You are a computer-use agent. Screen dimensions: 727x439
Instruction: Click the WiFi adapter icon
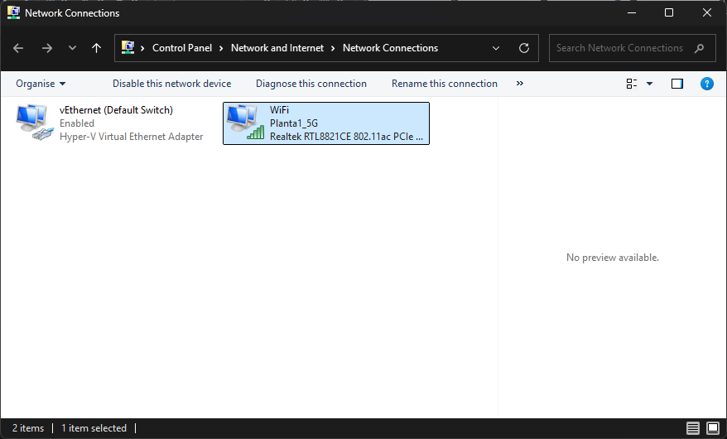coord(245,123)
